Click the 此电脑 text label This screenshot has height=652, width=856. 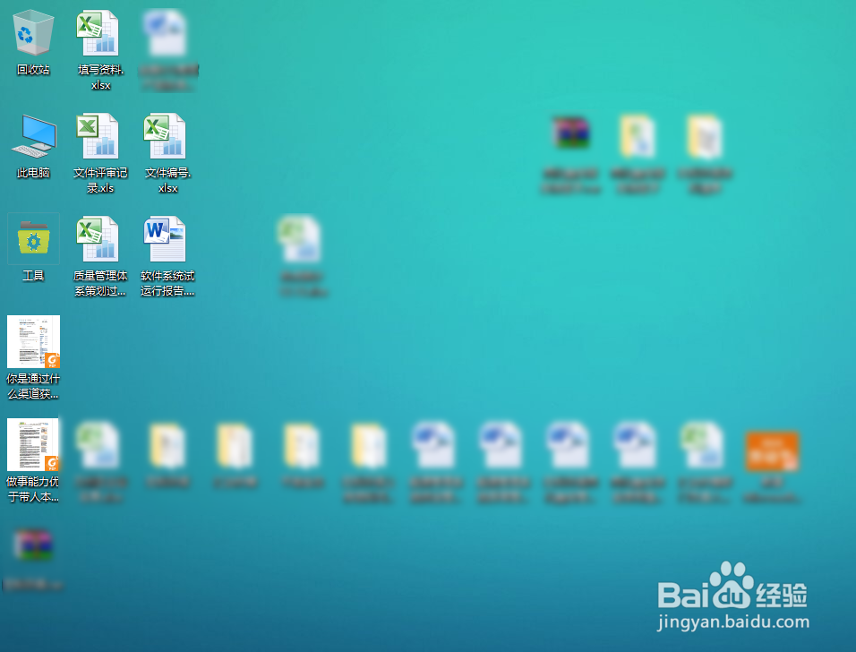[x=33, y=173]
